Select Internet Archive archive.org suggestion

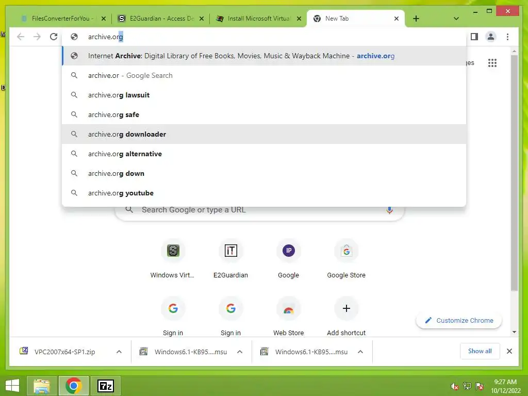265,56
